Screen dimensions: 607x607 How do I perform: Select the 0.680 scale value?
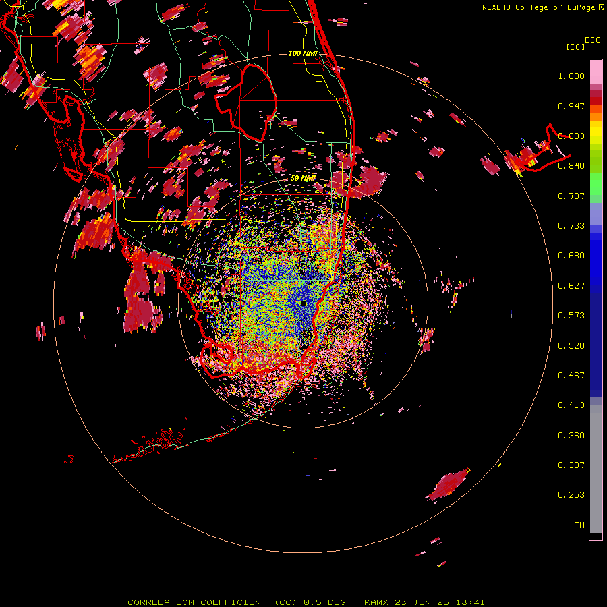point(571,256)
